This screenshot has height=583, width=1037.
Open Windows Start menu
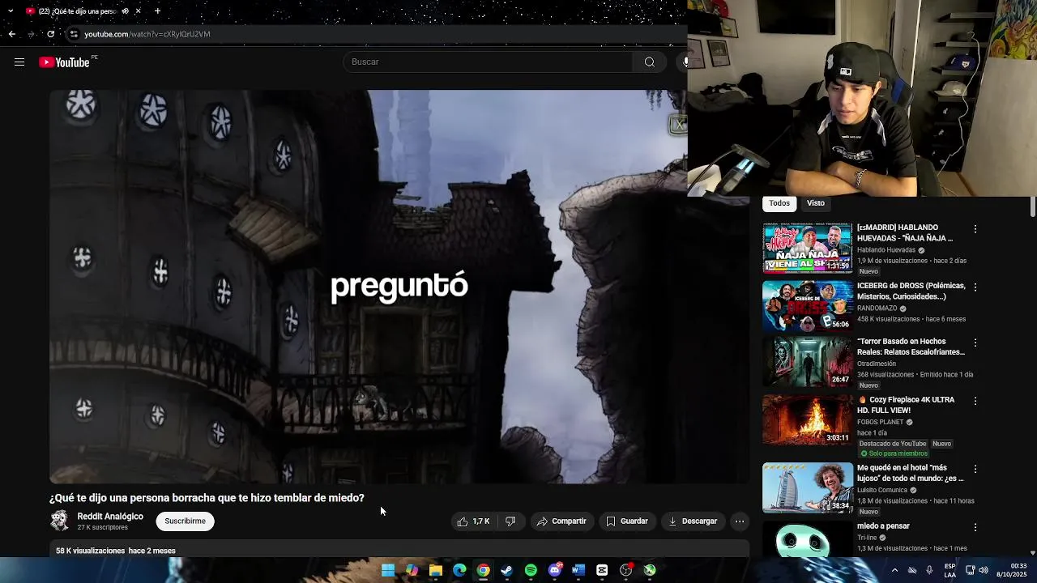[388, 570]
